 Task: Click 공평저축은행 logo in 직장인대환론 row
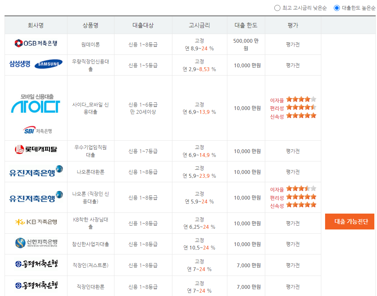[x=36, y=285]
